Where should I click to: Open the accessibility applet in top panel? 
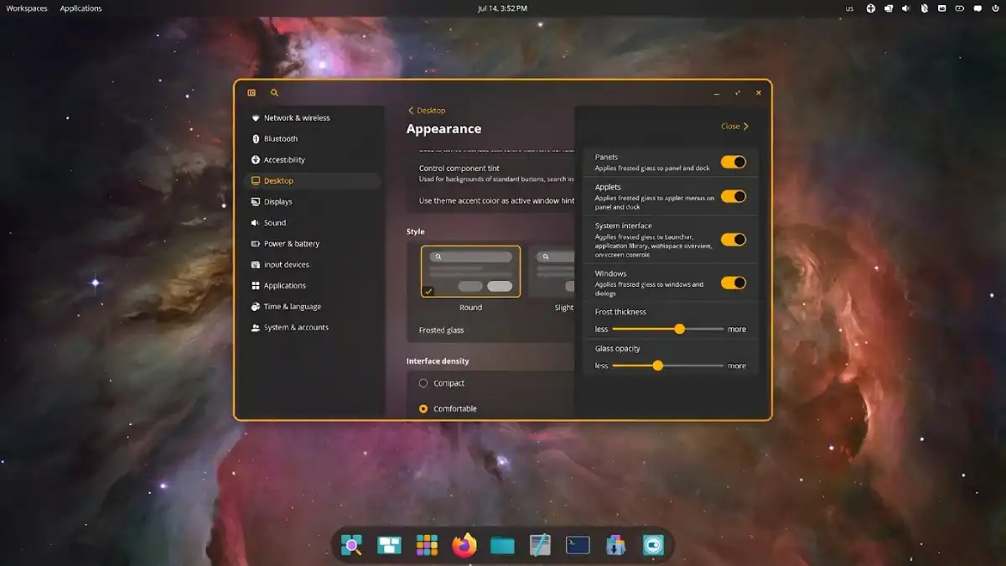[x=871, y=8]
